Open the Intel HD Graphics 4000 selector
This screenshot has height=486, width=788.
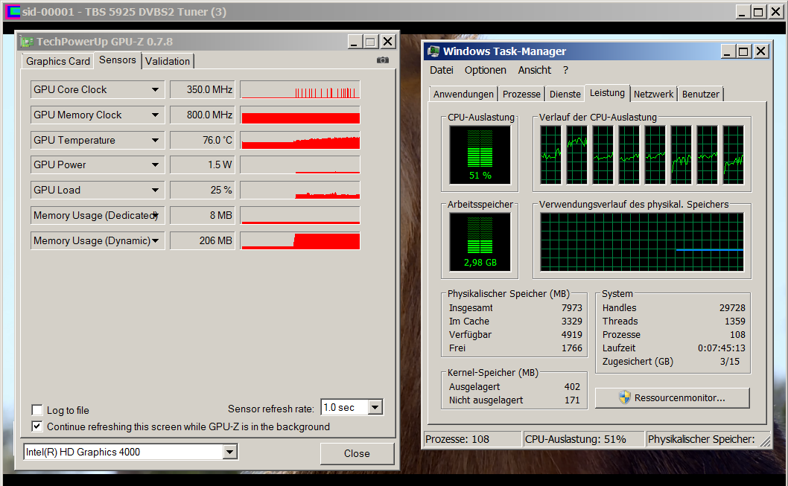(x=229, y=452)
